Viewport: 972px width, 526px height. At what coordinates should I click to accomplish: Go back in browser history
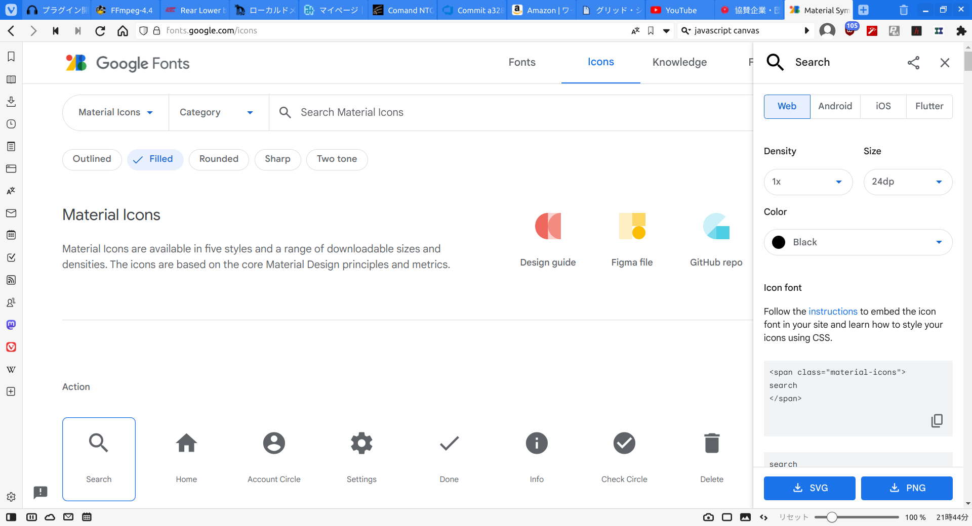(x=11, y=31)
